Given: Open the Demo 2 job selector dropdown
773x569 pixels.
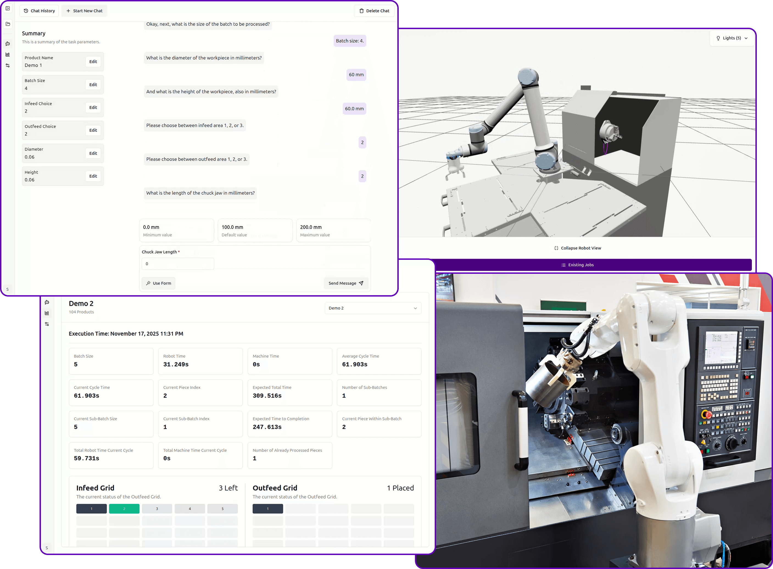Looking at the screenshot, I should click(373, 308).
